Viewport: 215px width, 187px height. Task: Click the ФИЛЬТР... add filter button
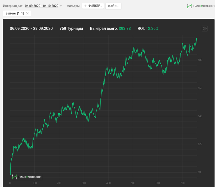click(x=93, y=6)
